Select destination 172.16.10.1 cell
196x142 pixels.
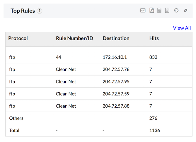[x=115, y=57]
